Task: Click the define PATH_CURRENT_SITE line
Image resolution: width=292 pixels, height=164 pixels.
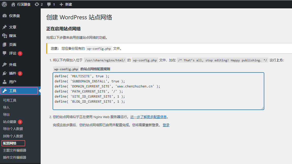Action: 89,92
